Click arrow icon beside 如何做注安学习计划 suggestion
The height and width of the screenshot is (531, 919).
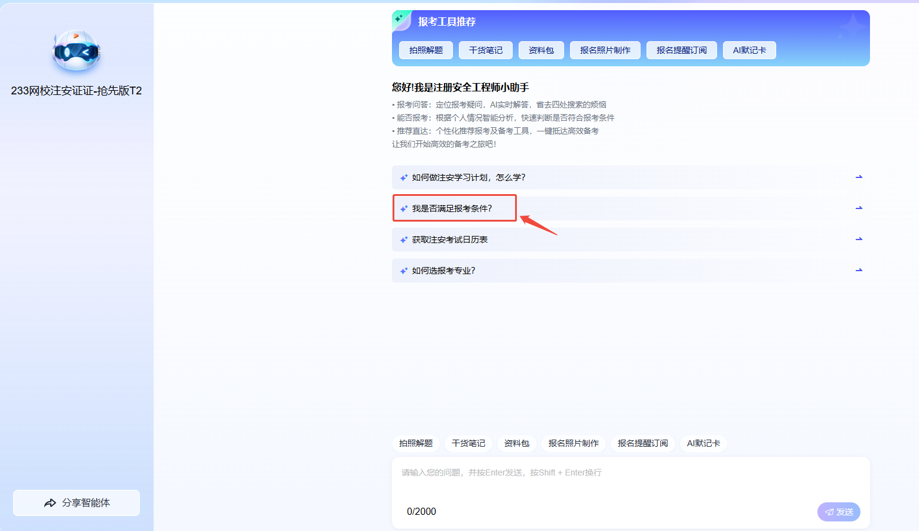[x=859, y=177]
